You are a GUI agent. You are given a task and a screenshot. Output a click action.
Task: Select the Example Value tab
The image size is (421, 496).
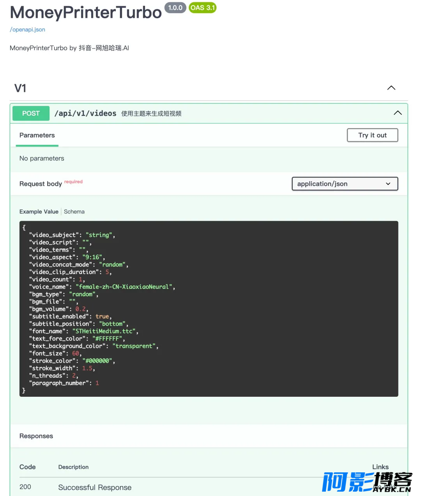pos(39,212)
